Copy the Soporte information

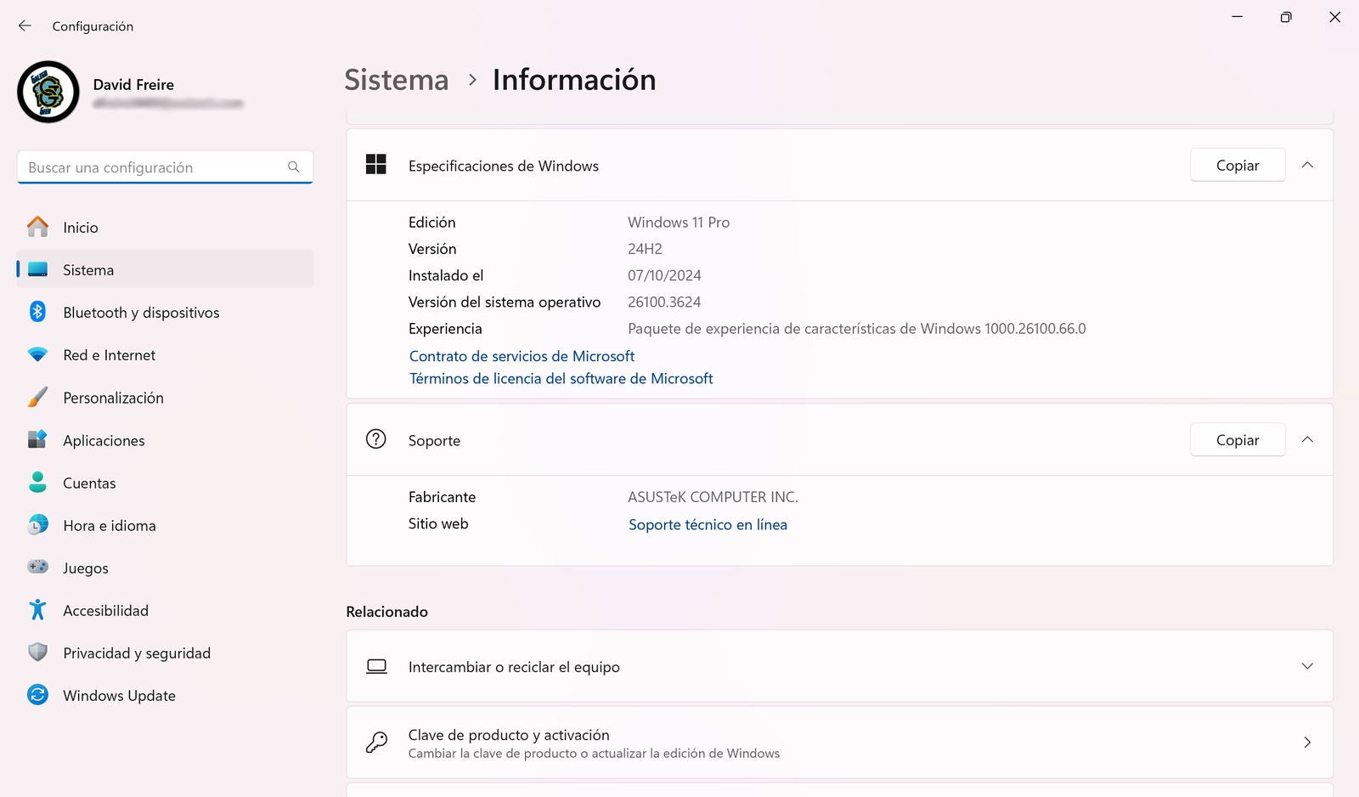pyautogui.click(x=1237, y=439)
